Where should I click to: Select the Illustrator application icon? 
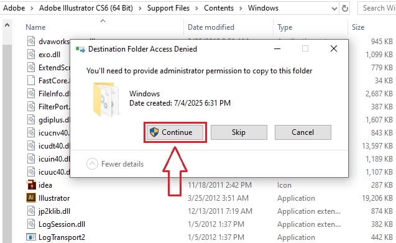pyautogui.click(x=31, y=198)
